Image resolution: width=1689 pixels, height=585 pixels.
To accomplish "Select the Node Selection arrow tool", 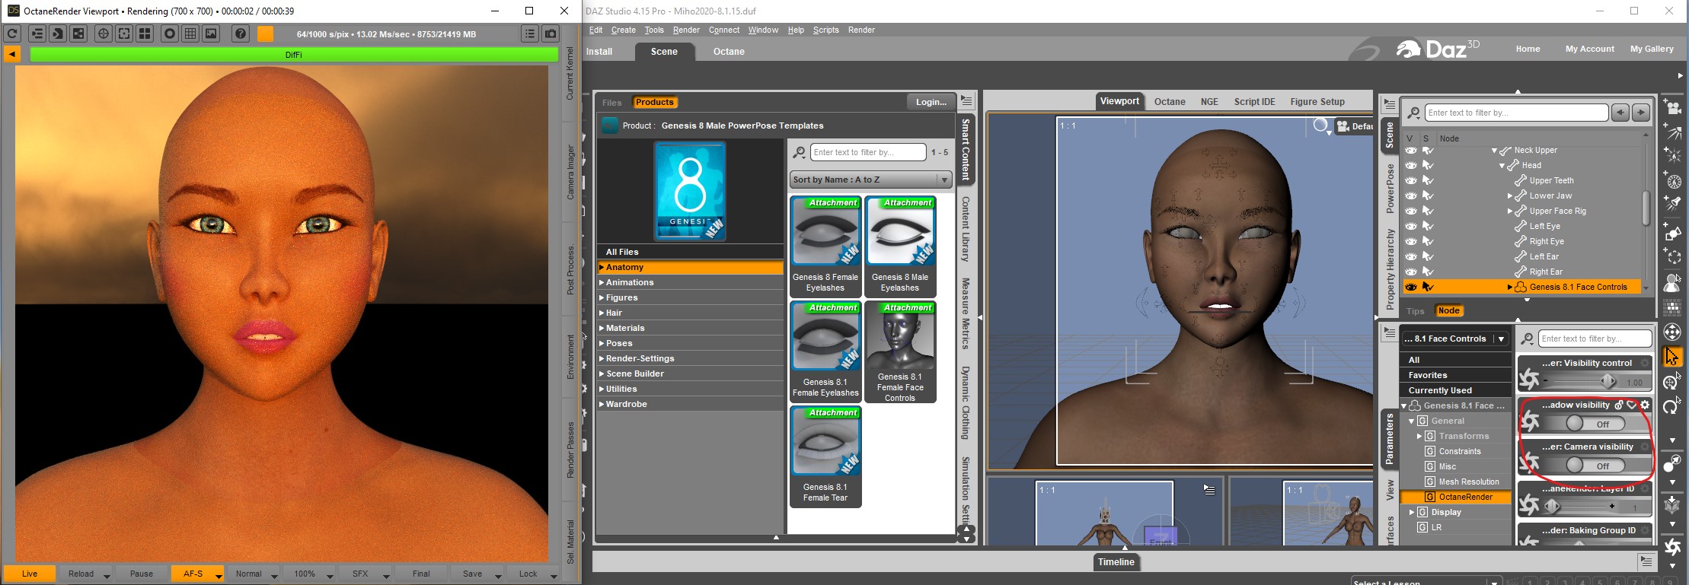I will pyautogui.click(x=1672, y=357).
